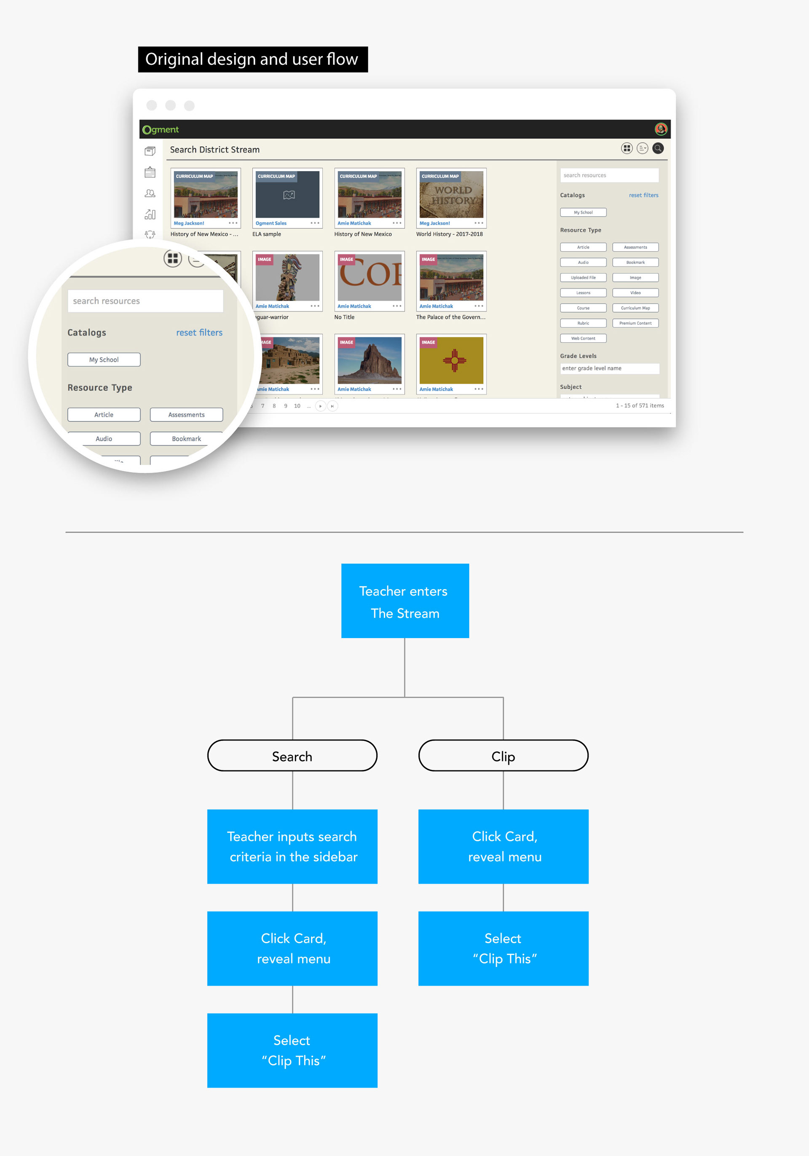Toggle the Premium Content resource filter

635,323
